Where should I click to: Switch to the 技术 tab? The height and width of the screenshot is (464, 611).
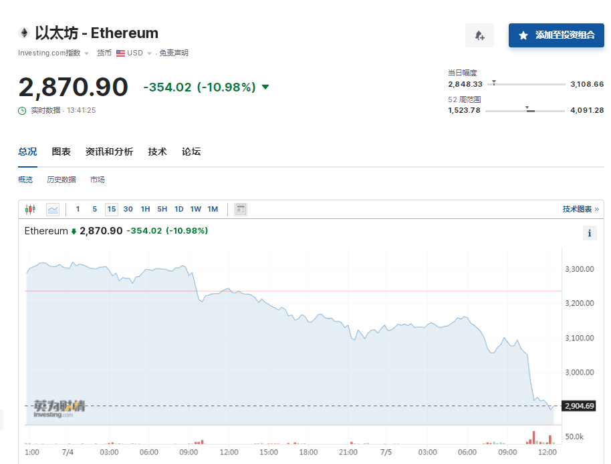(157, 152)
